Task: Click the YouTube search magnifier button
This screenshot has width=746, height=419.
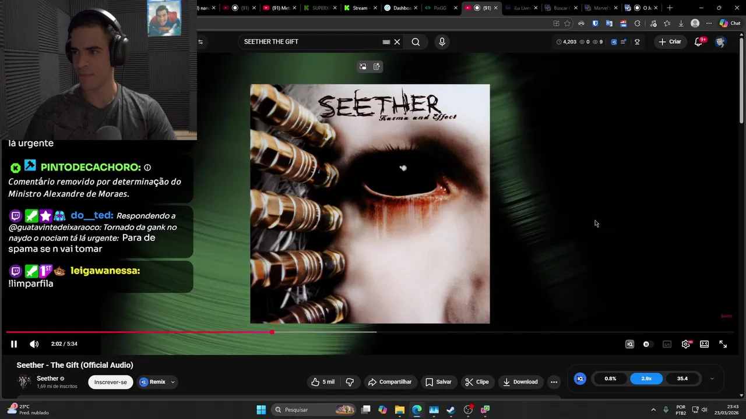Action: [x=416, y=42]
